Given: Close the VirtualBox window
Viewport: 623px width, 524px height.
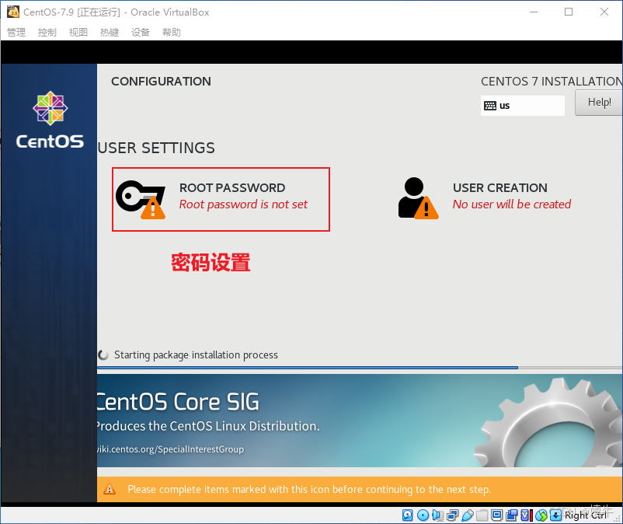Looking at the screenshot, I should point(604,12).
